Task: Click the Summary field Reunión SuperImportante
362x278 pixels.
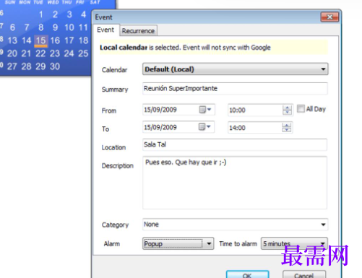Action: click(235, 89)
